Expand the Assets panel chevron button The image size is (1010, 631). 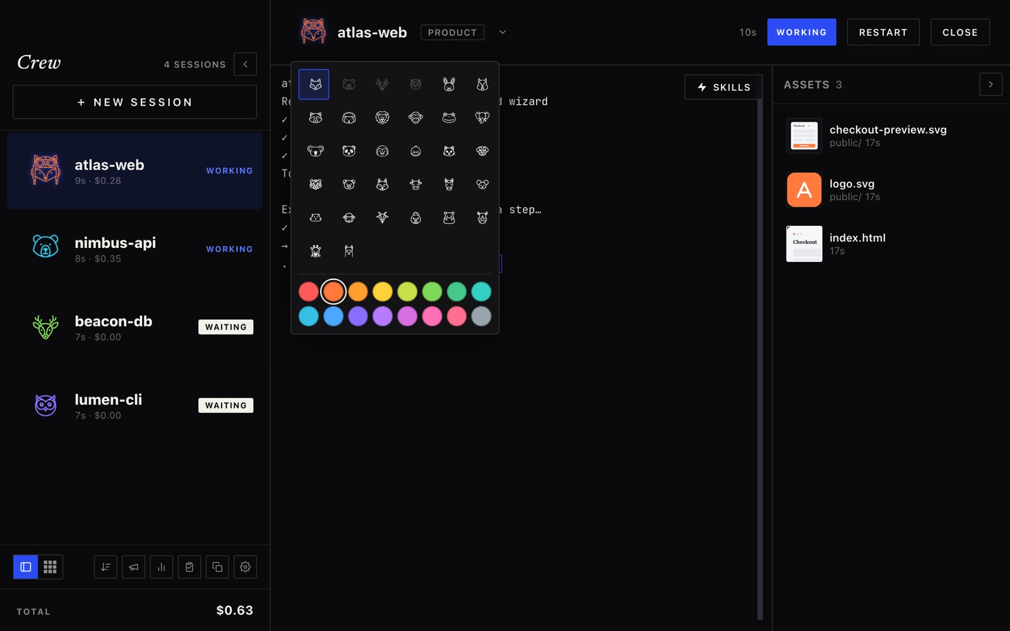click(991, 85)
